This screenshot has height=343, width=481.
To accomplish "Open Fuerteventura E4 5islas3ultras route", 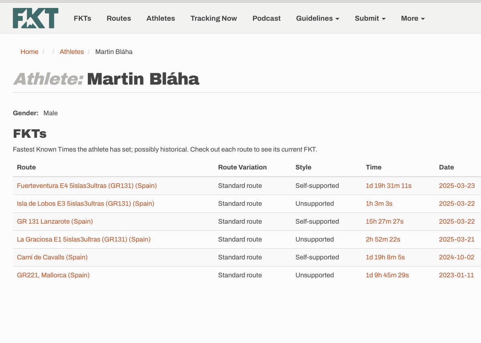I will (x=87, y=186).
